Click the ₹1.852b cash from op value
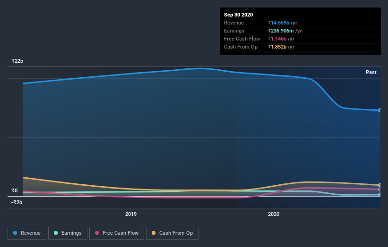 pos(277,47)
